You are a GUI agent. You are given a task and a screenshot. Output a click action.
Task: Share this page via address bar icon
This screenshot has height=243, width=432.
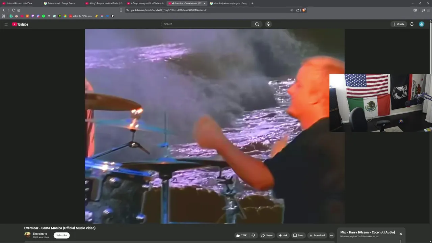click(298, 10)
